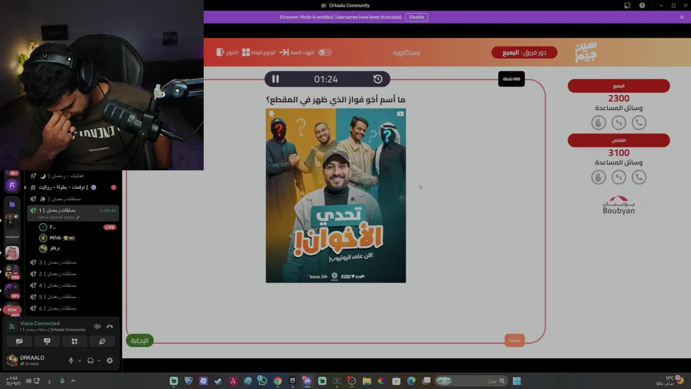Screen dimensions: 691x389
Task: Open WhatsApp from the taskbar
Action: [x=262, y=381]
